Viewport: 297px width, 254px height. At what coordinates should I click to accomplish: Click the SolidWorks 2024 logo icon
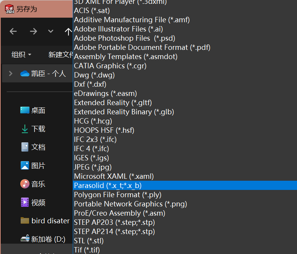[x=10, y=9]
